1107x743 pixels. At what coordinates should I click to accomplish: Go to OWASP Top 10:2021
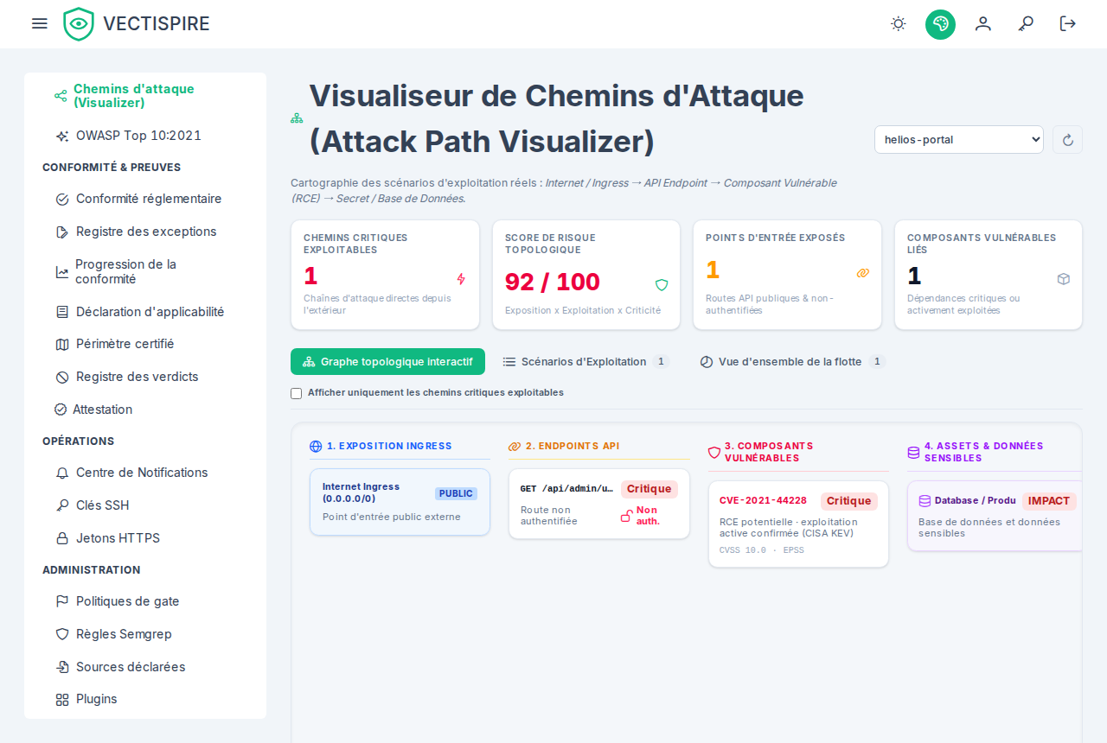coord(145,136)
